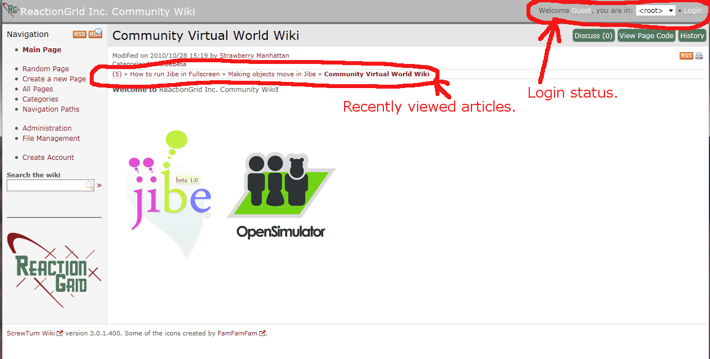The image size is (710, 359).
Task: Click the search go arrow
Action: pos(99,185)
